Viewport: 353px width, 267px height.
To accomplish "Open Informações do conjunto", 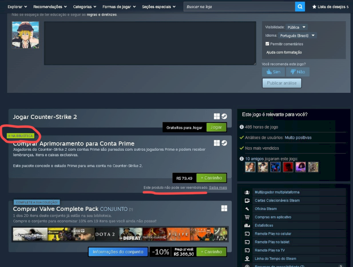I will (118, 252).
